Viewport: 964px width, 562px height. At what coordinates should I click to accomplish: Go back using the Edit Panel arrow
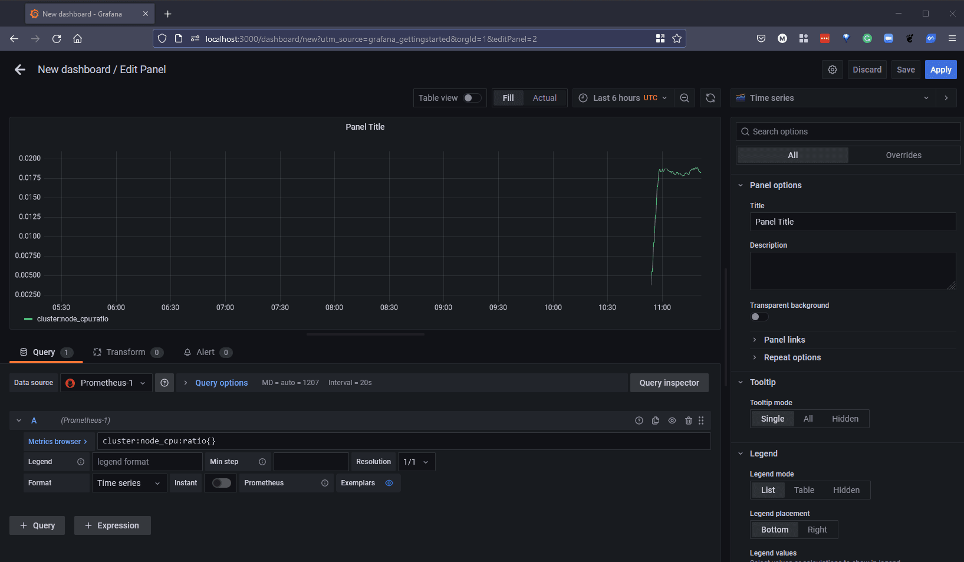click(20, 70)
